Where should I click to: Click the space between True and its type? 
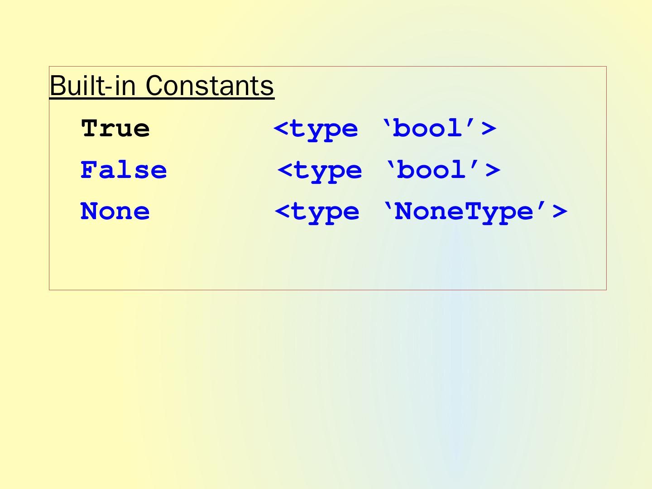pyautogui.click(x=211, y=129)
